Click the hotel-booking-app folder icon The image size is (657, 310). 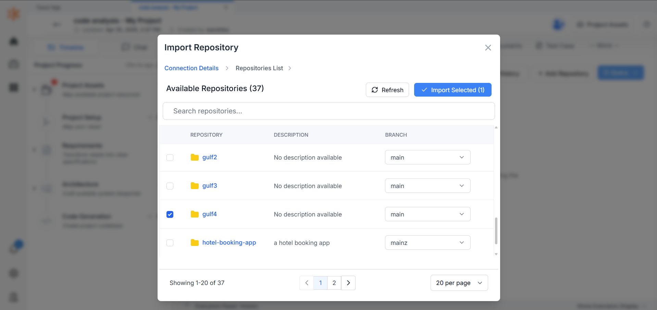click(x=195, y=243)
